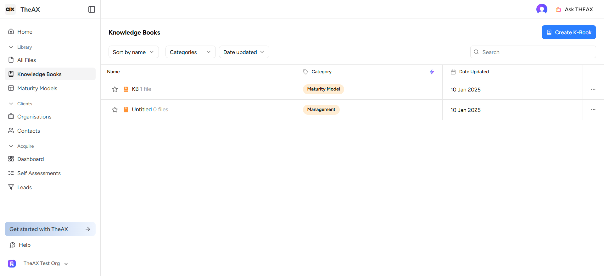Screen dimensions: 604x276
Task: Go to Home in sidebar
Action: (x=50, y=31)
